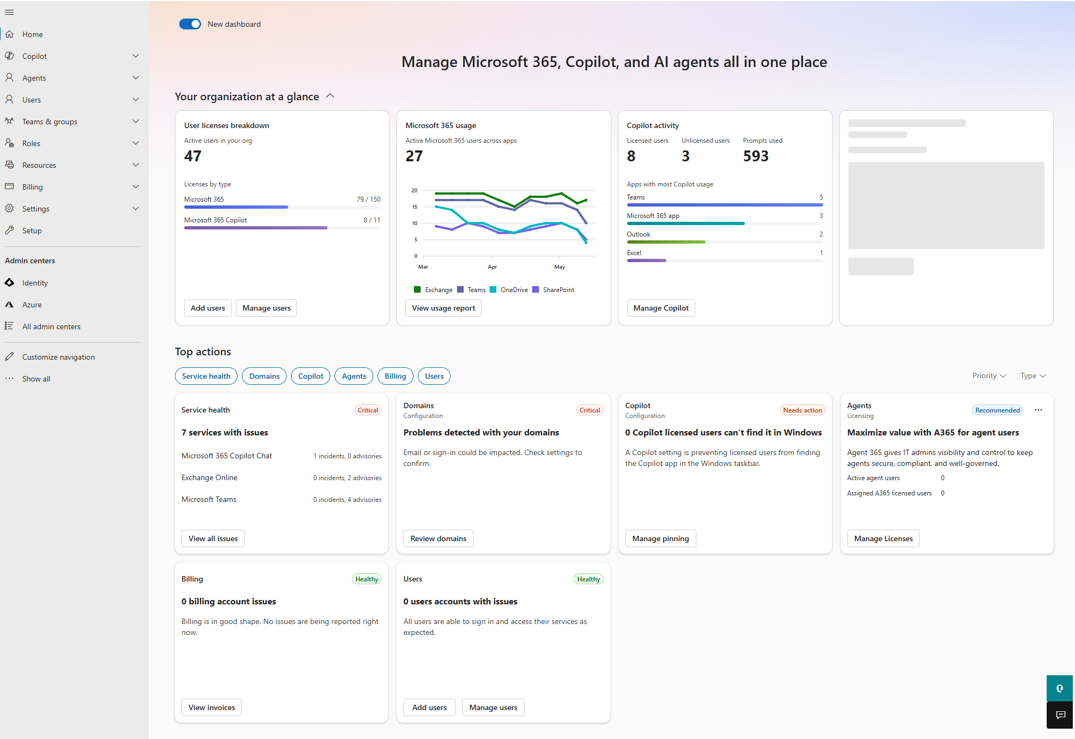Click the OneDrive teal legend swatch
1075x739 pixels.
[x=493, y=289]
